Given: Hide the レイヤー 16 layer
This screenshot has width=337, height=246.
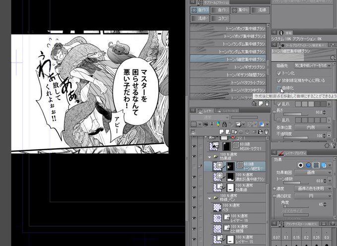Looking at the screenshot, I should click(194, 218).
